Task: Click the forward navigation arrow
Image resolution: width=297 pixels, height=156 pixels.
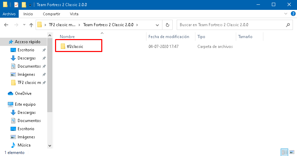Action: [16, 25]
